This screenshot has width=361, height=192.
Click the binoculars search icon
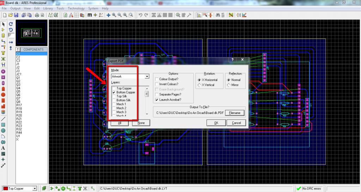click(x=218, y=15)
